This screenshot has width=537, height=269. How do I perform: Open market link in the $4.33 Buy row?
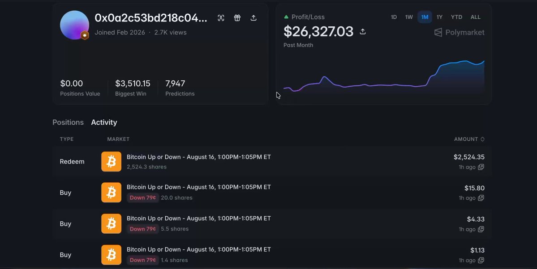click(x=199, y=218)
